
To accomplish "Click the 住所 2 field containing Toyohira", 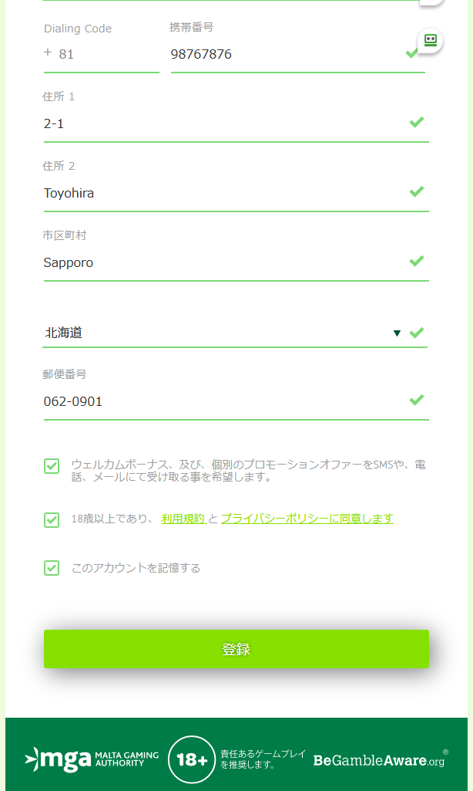I will 236,193.
